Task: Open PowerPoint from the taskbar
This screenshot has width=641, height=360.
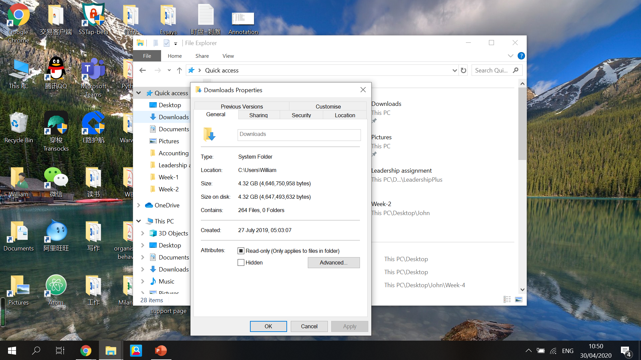Action: [161, 350]
